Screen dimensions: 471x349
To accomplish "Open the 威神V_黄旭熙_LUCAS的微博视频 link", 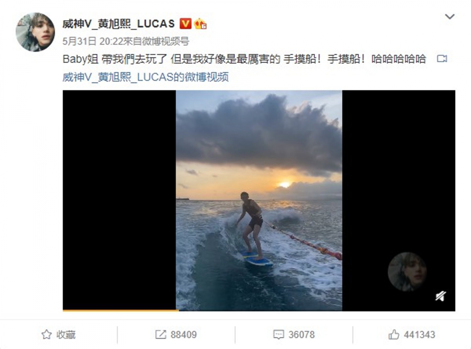I will (146, 77).
